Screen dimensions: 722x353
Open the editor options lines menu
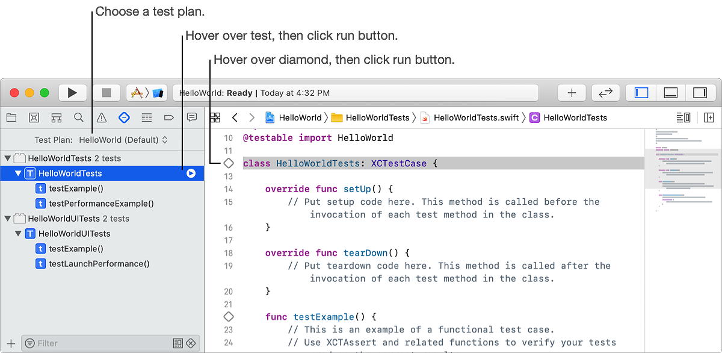point(683,117)
